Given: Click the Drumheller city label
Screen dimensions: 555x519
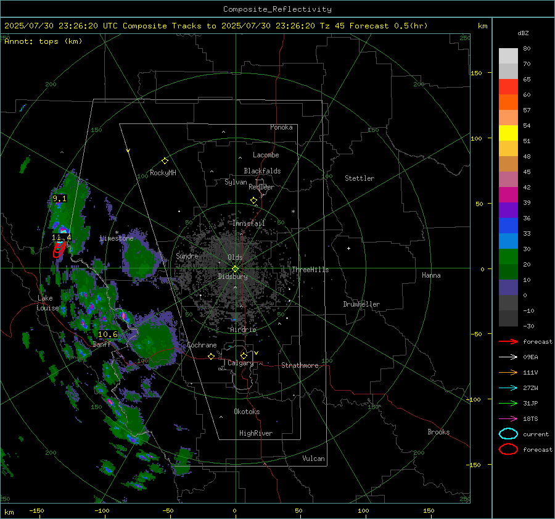Looking at the screenshot, I should pyautogui.click(x=361, y=304).
